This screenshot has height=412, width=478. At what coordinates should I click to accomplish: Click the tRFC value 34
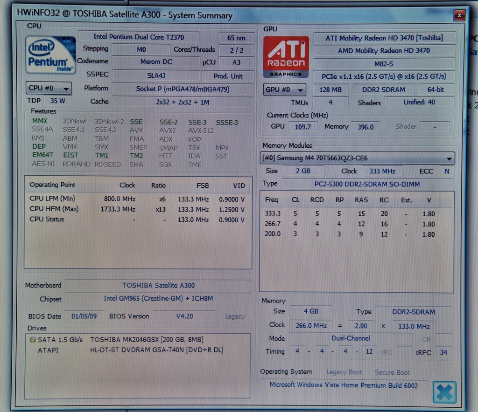[x=443, y=352]
